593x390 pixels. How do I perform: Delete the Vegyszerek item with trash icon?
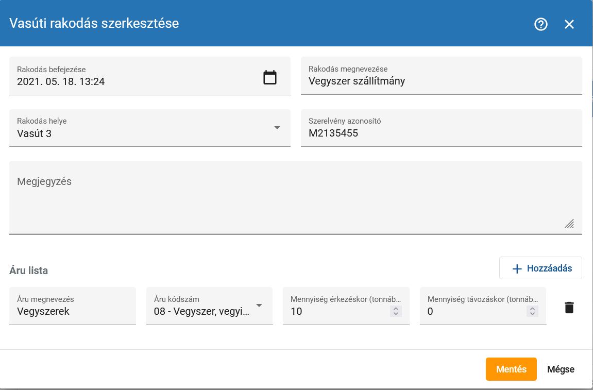pyautogui.click(x=569, y=308)
